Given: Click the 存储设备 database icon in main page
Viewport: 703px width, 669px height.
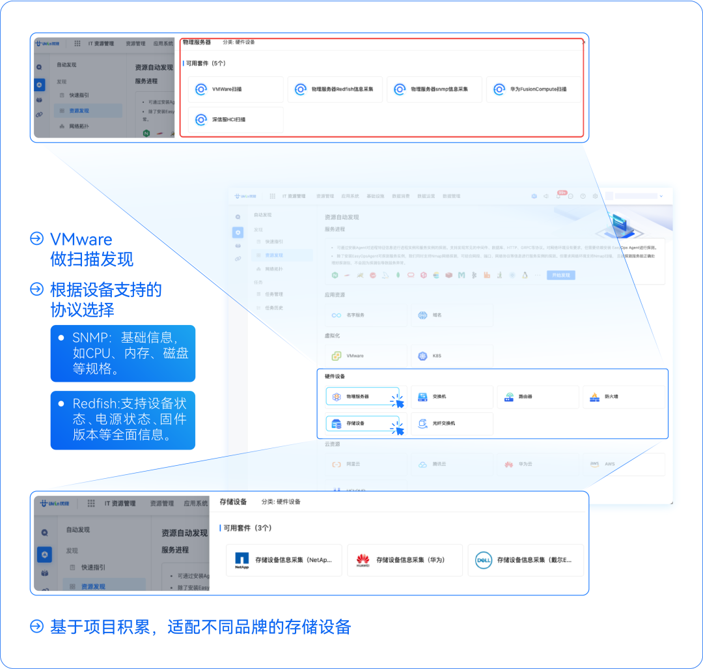Looking at the screenshot, I should coord(337,423).
